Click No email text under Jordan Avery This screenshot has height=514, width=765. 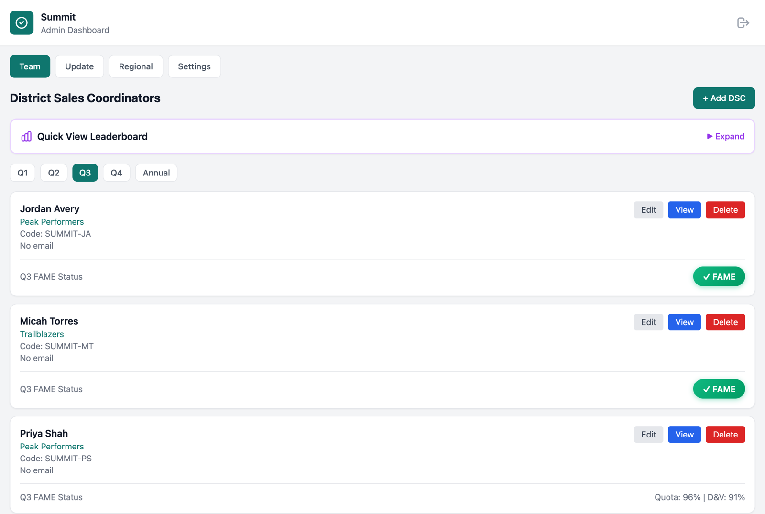coord(37,246)
